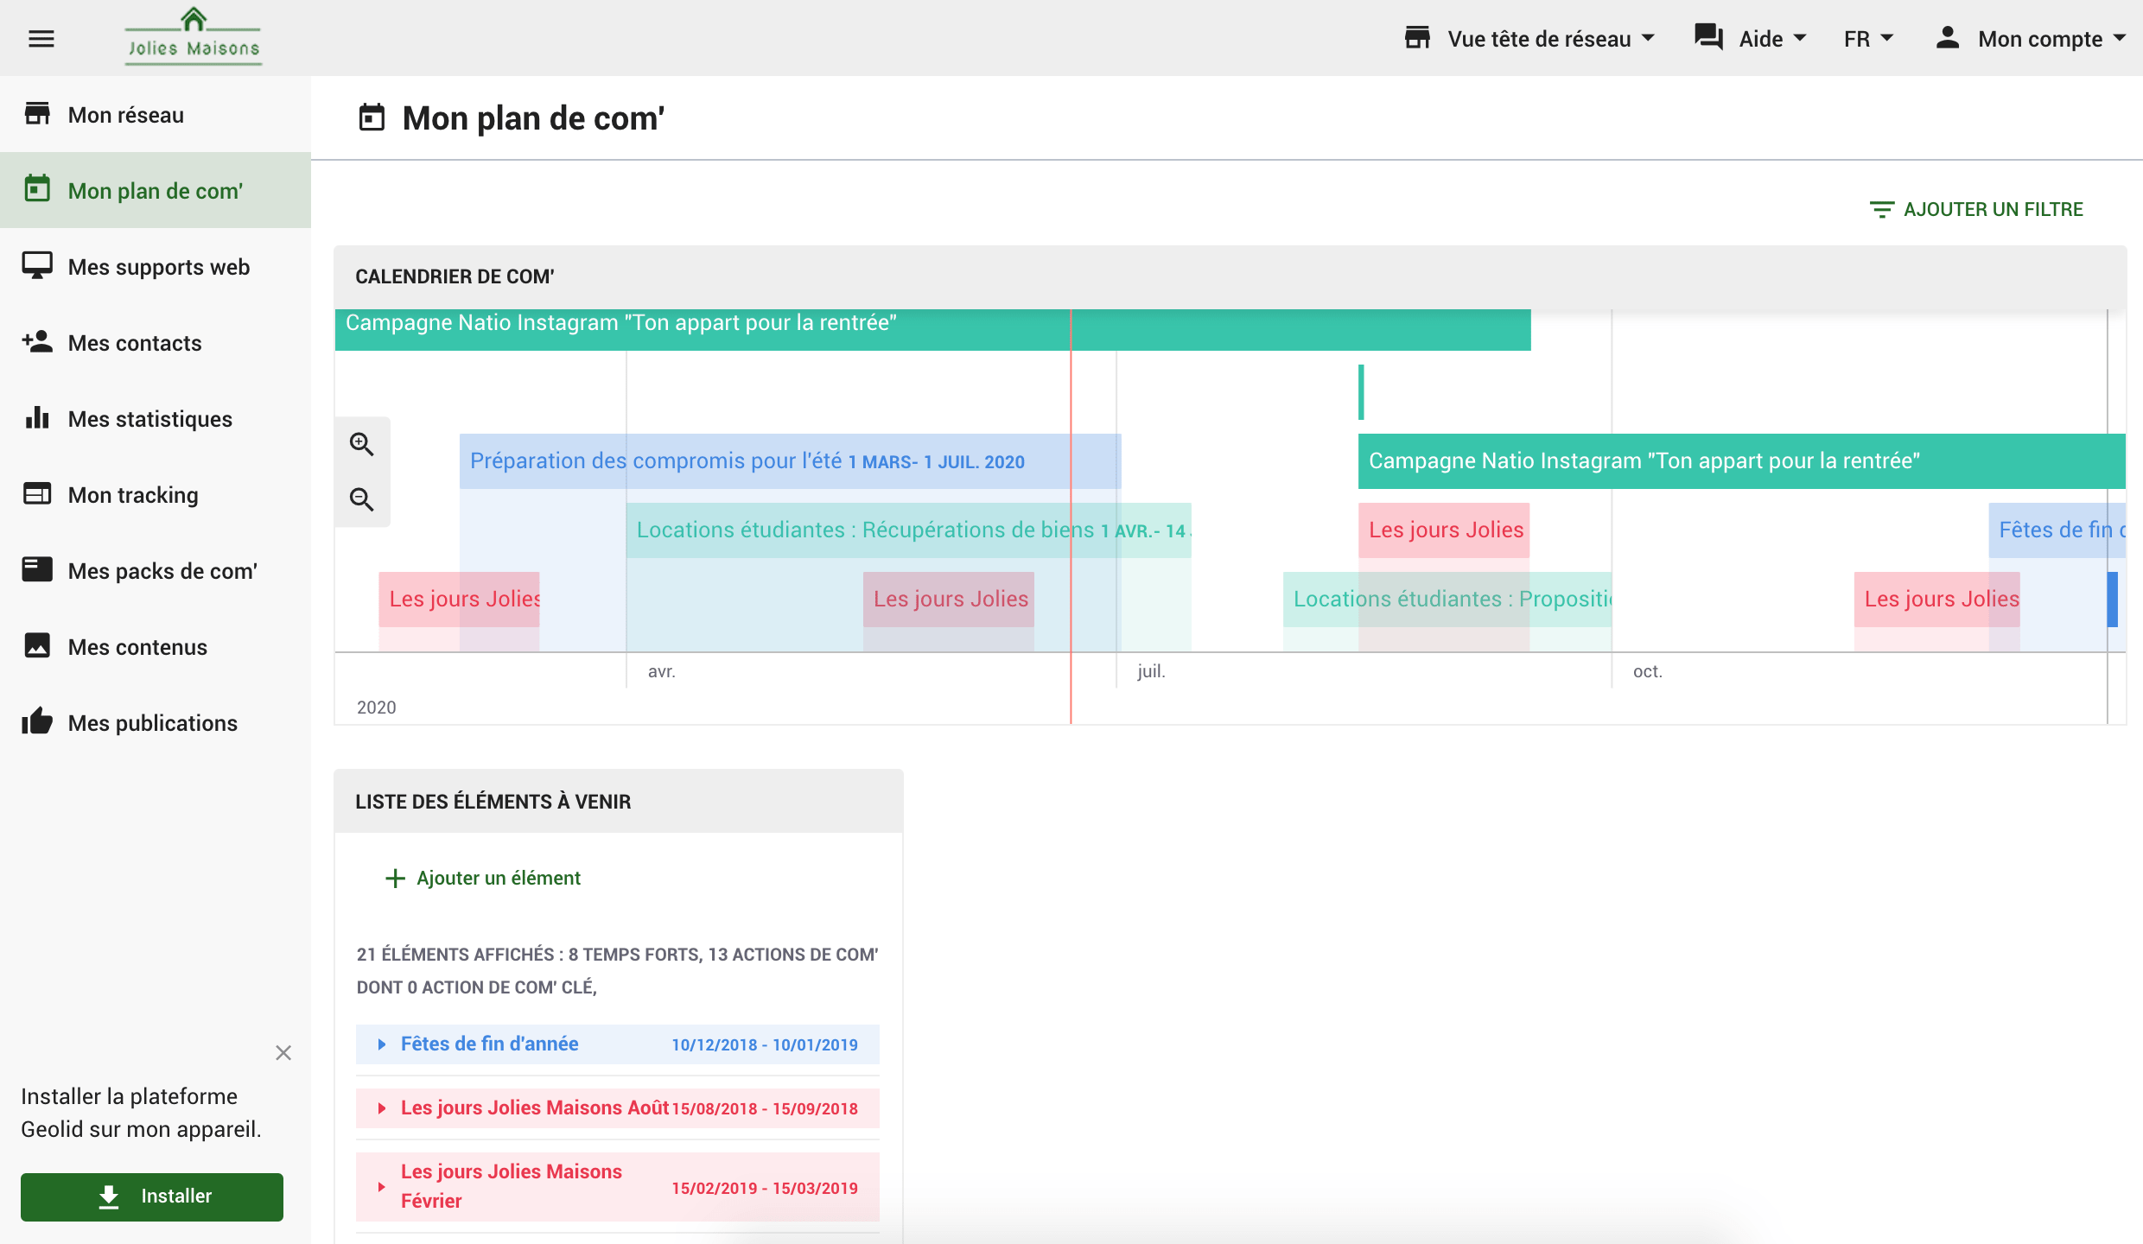Select the Les jours Jolies event before juil.
The height and width of the screenshot is (1244, 2143).
coord(948,599)
